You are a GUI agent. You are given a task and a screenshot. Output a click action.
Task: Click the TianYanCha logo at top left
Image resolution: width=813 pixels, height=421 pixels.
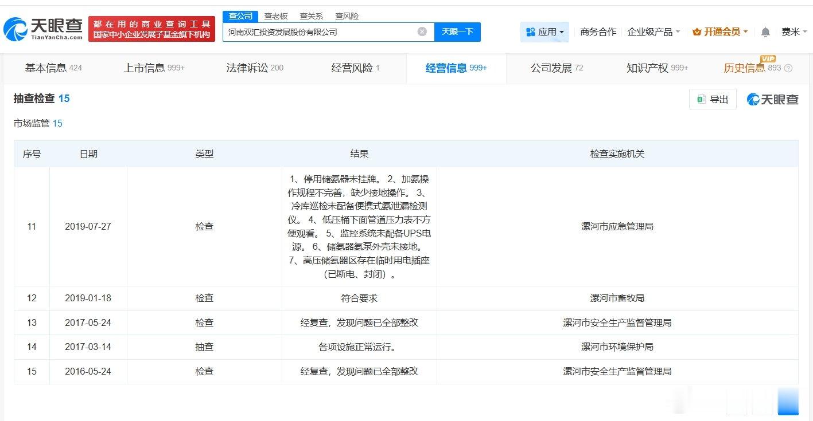pos(43,29)
